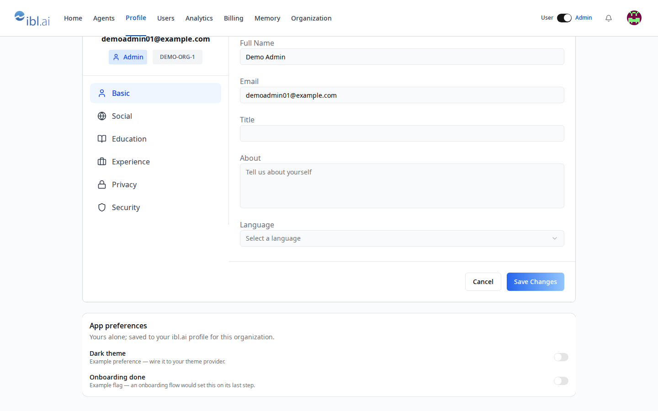This screenshot has width=658, height=411.
Task: Expand the Language dropdown
Action: tap(402, 238)
